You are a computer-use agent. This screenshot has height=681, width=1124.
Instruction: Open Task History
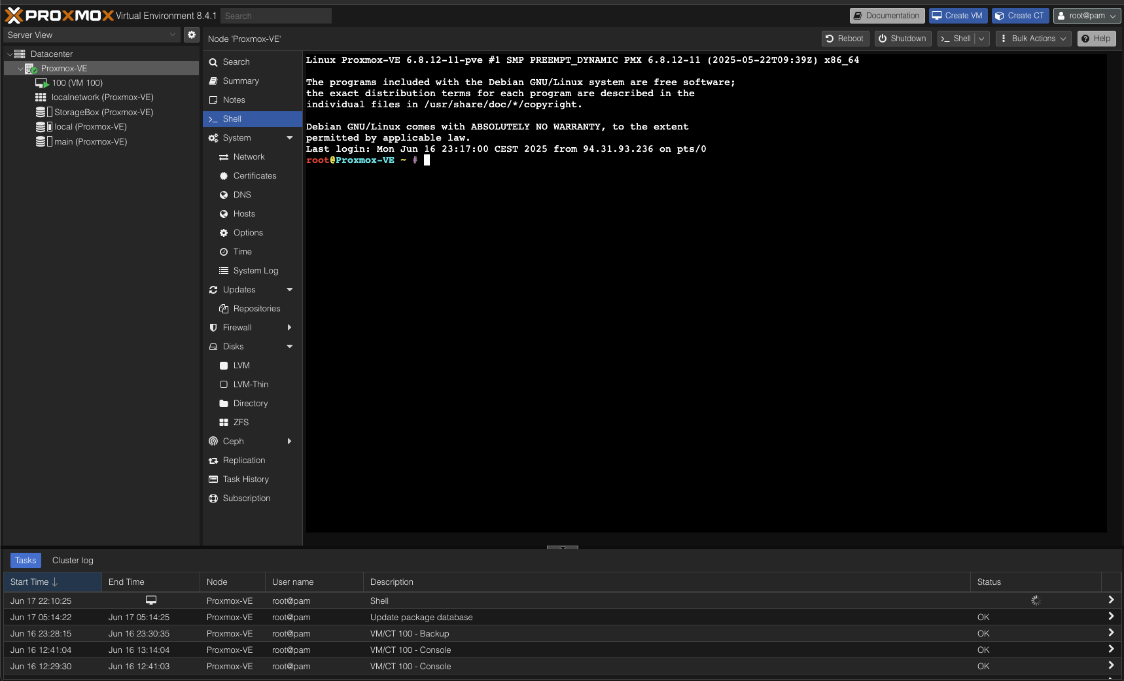[x=253, y=480]
